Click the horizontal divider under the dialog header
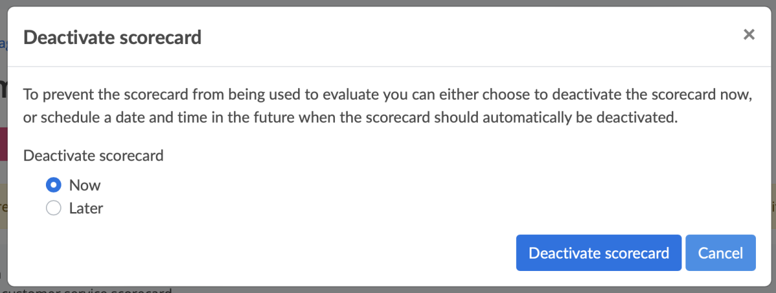 click(x=388, y=66)
